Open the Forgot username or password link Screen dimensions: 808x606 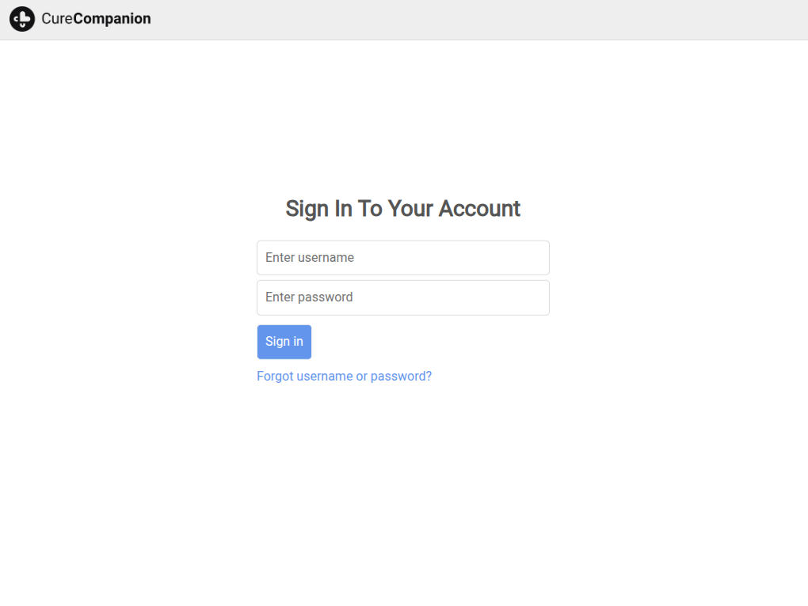(344, 377)
